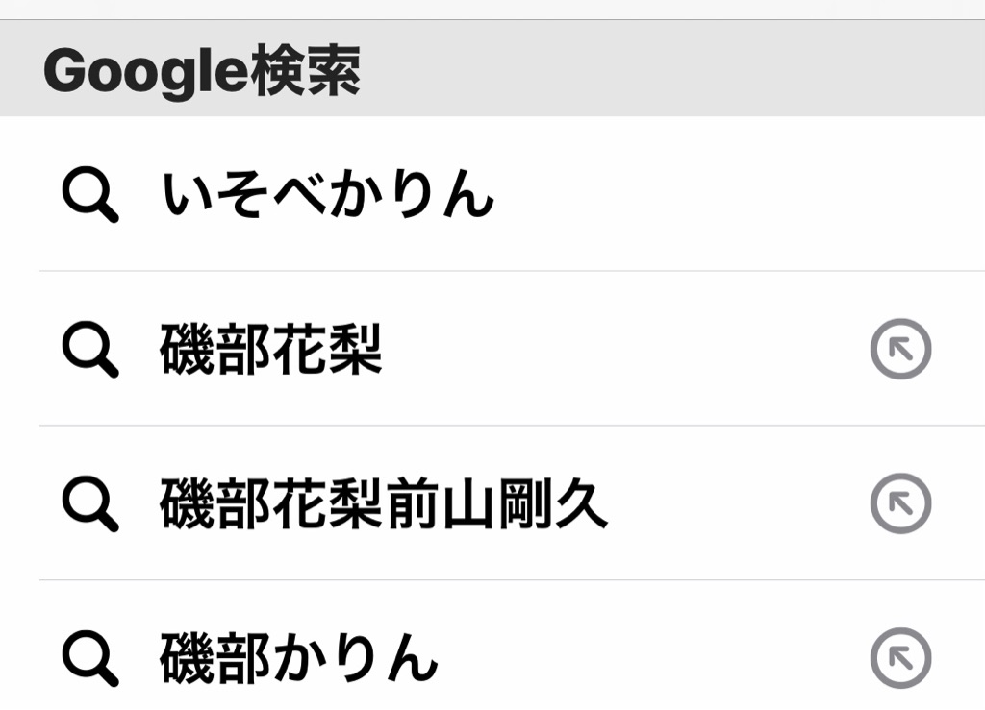Select the 磯部花梨 suggestion text
This screenshot has width=985, height=710.
point(270,350)
